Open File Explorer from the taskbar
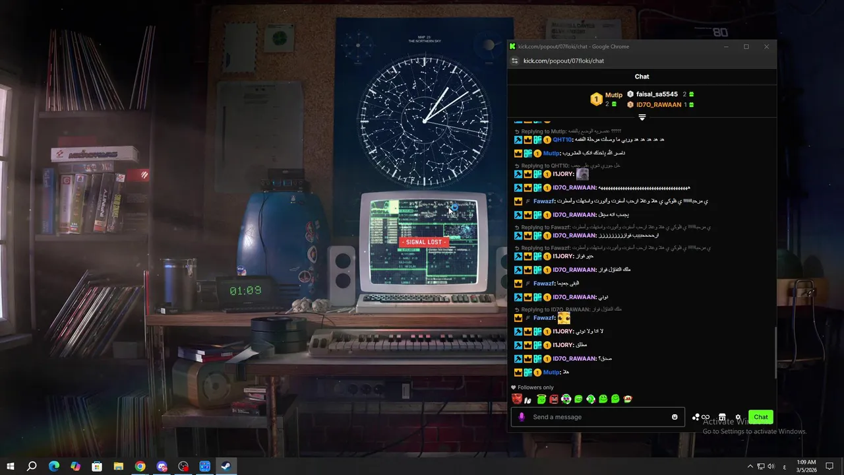The image size is (844, 475). (x=119, y=466)
